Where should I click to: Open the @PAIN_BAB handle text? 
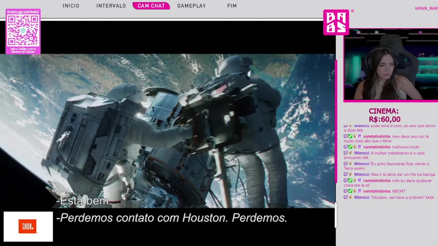426,8
